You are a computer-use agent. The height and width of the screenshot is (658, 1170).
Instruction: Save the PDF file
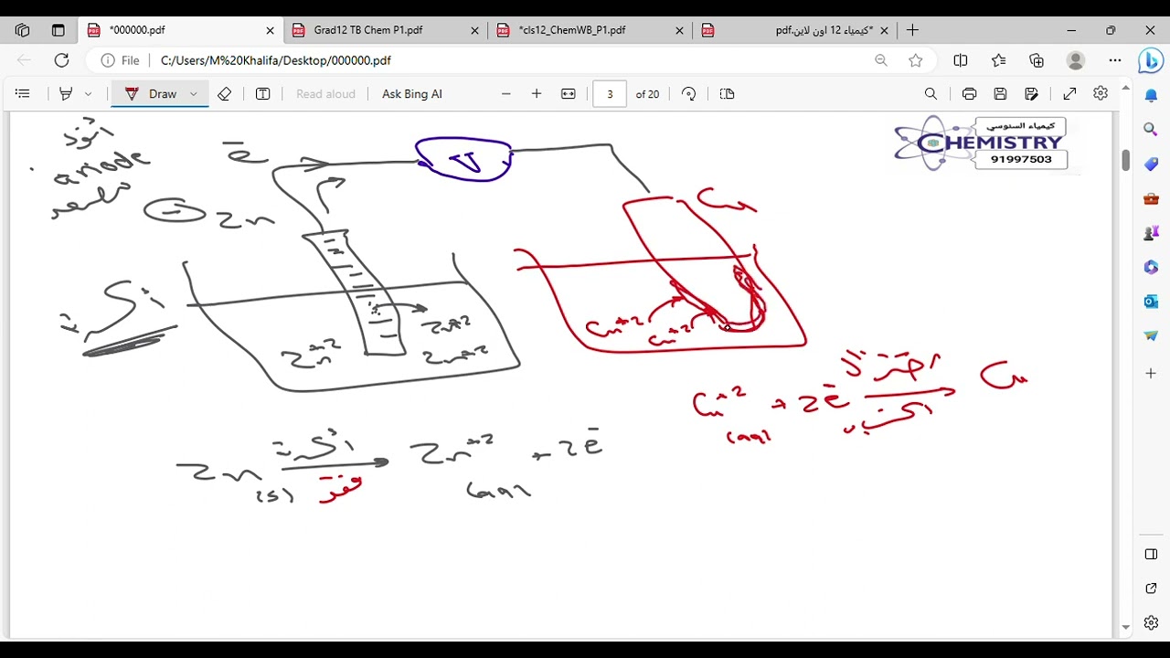[x=1000, y=94]
